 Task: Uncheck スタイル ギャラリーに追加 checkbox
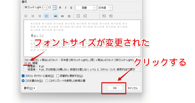click(23, 76)
